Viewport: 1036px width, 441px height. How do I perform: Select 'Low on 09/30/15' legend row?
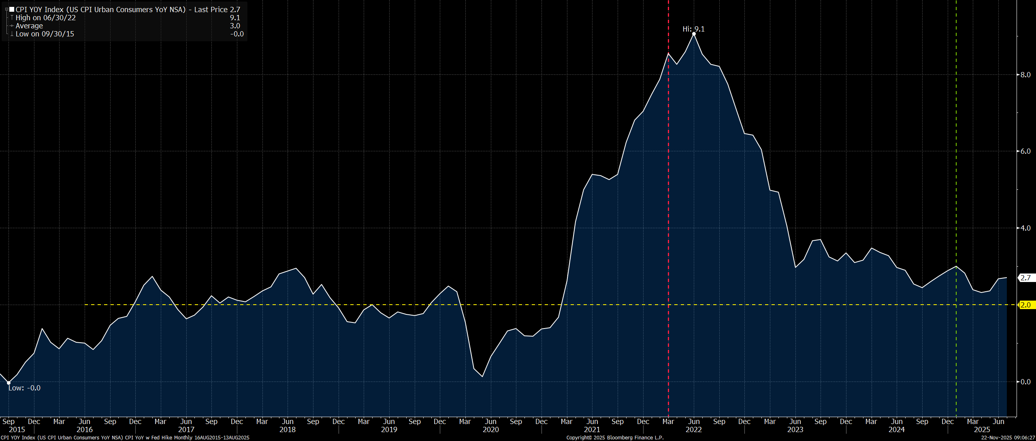45,34
